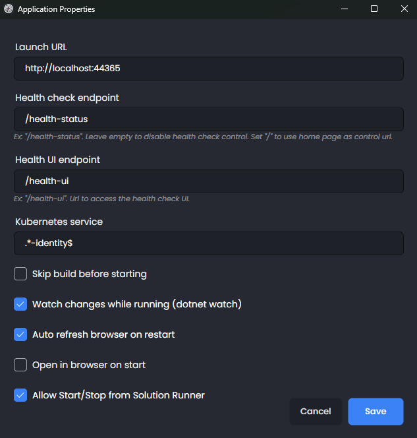Click the app icon in title bar
The width and height of the screenshot is (417, 438).
(x=9, y=9)
